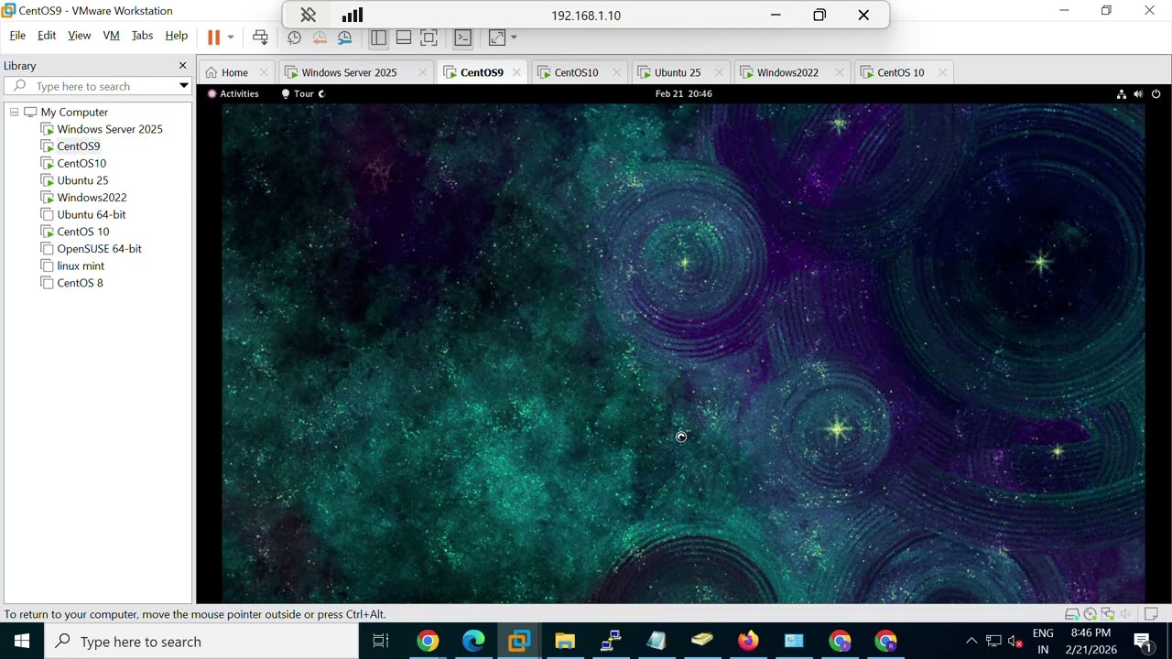Click the Send Ctrl+Alt+Del toolbar icon

(x=260, y=38)
